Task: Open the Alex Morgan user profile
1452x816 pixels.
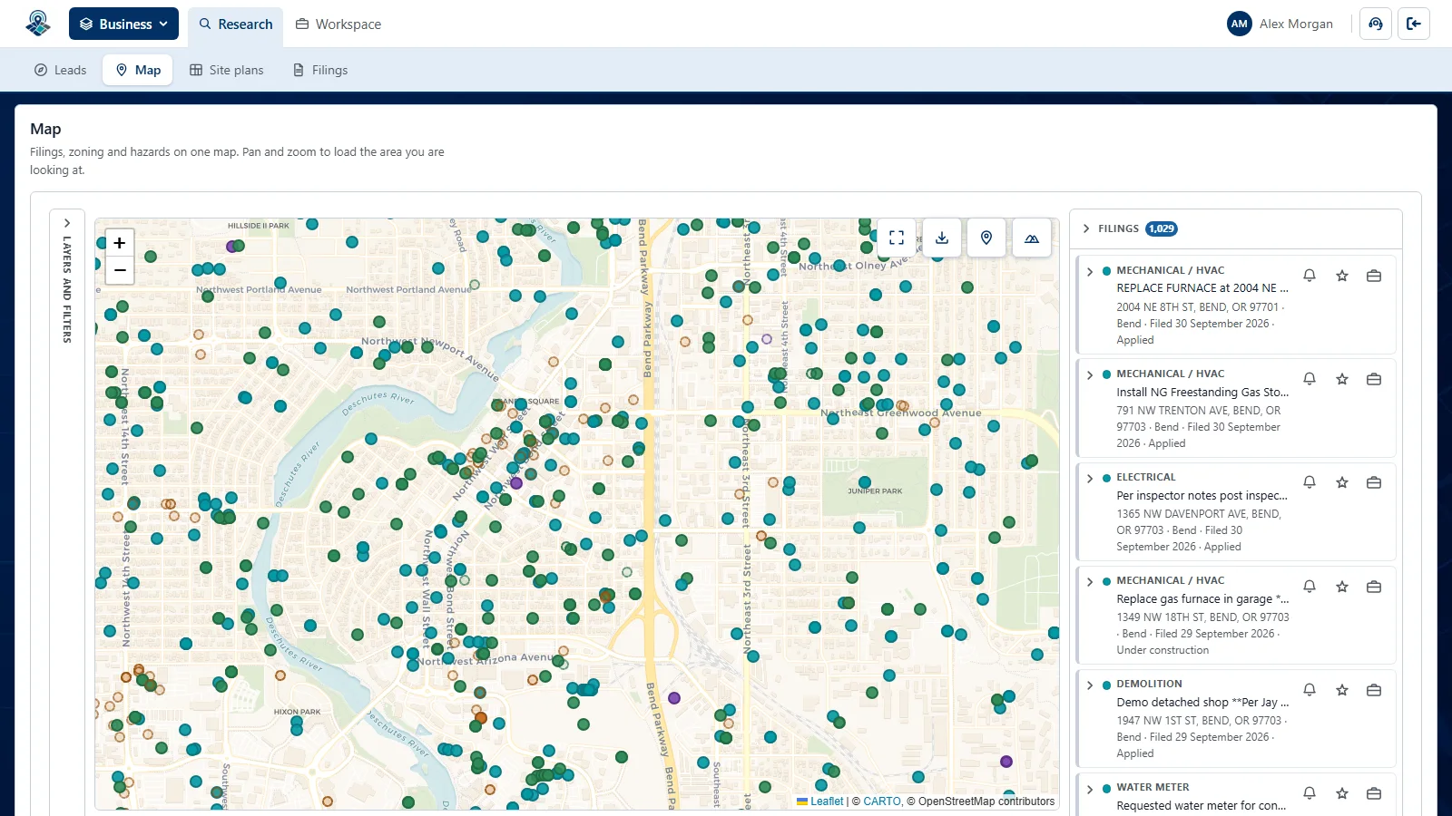Action: tap(1280, 24)
